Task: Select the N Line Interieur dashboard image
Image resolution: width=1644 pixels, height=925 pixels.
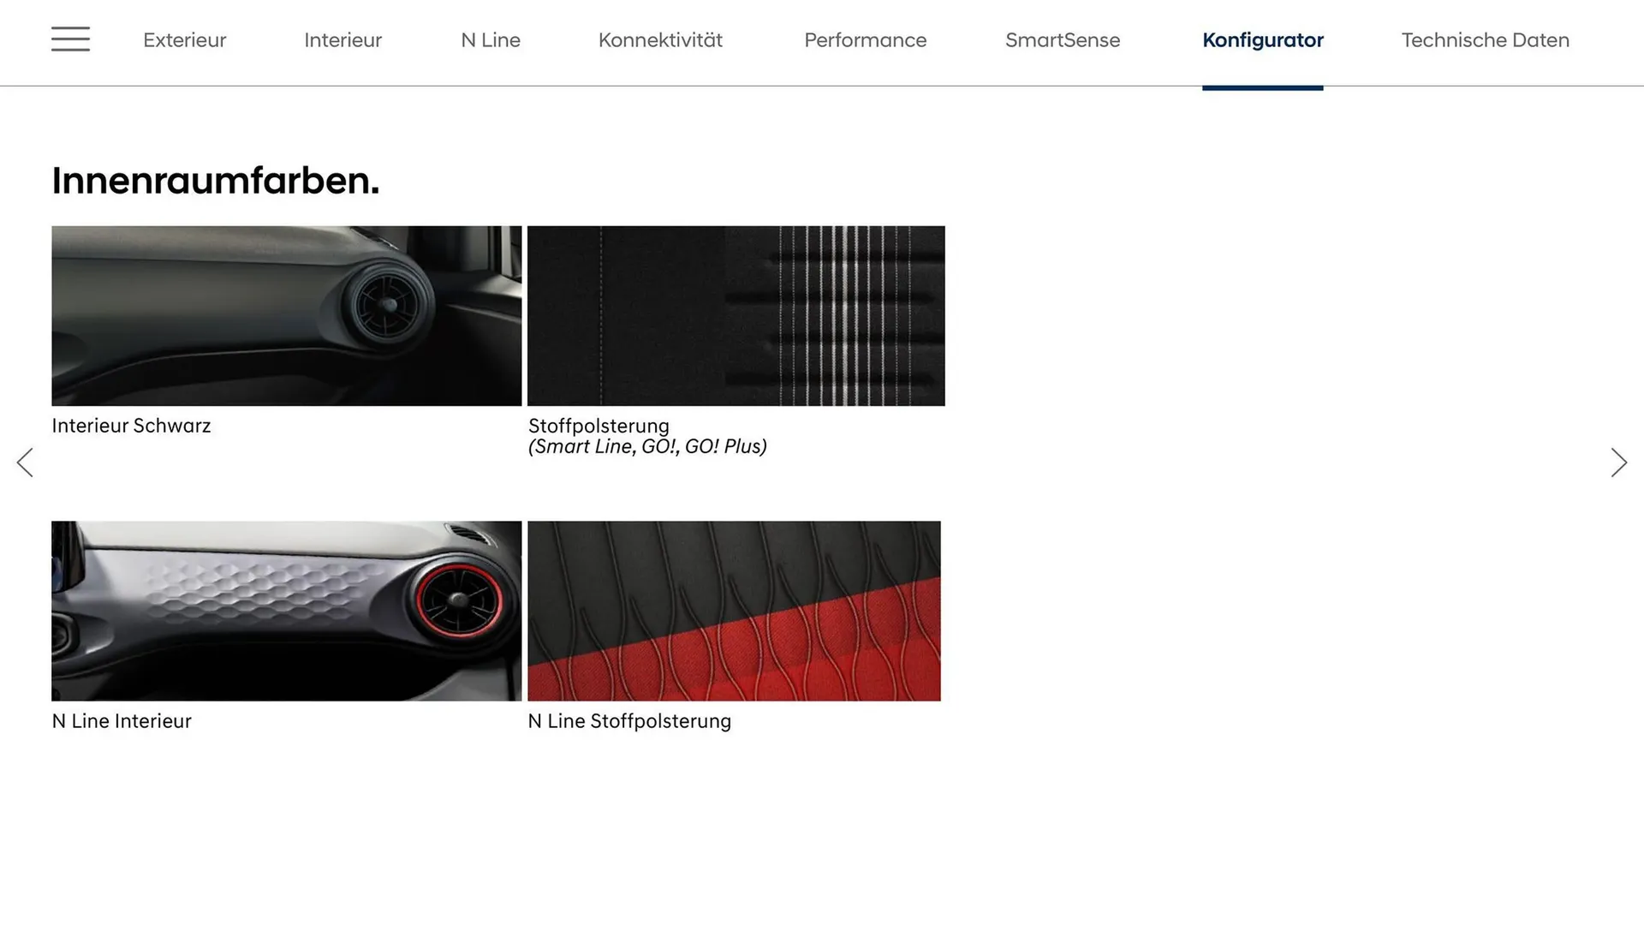Action: coord(286,611)
